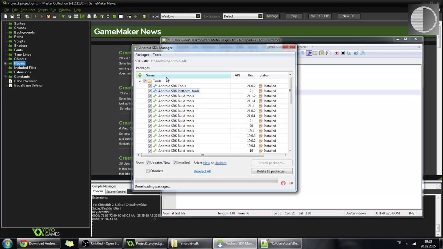Switch to Notepad++ from the taskbar
The width and height of the screenshot is (443, 249).
click(x=280, y=243)
